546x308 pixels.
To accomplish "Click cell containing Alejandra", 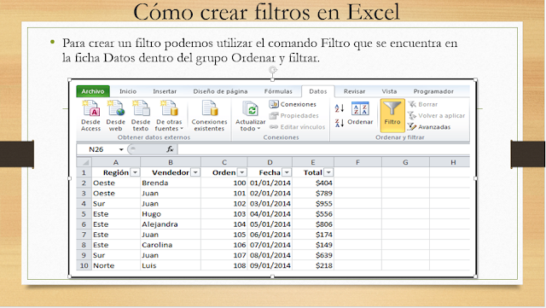I will pyautogui.click(x=171, y=224).
